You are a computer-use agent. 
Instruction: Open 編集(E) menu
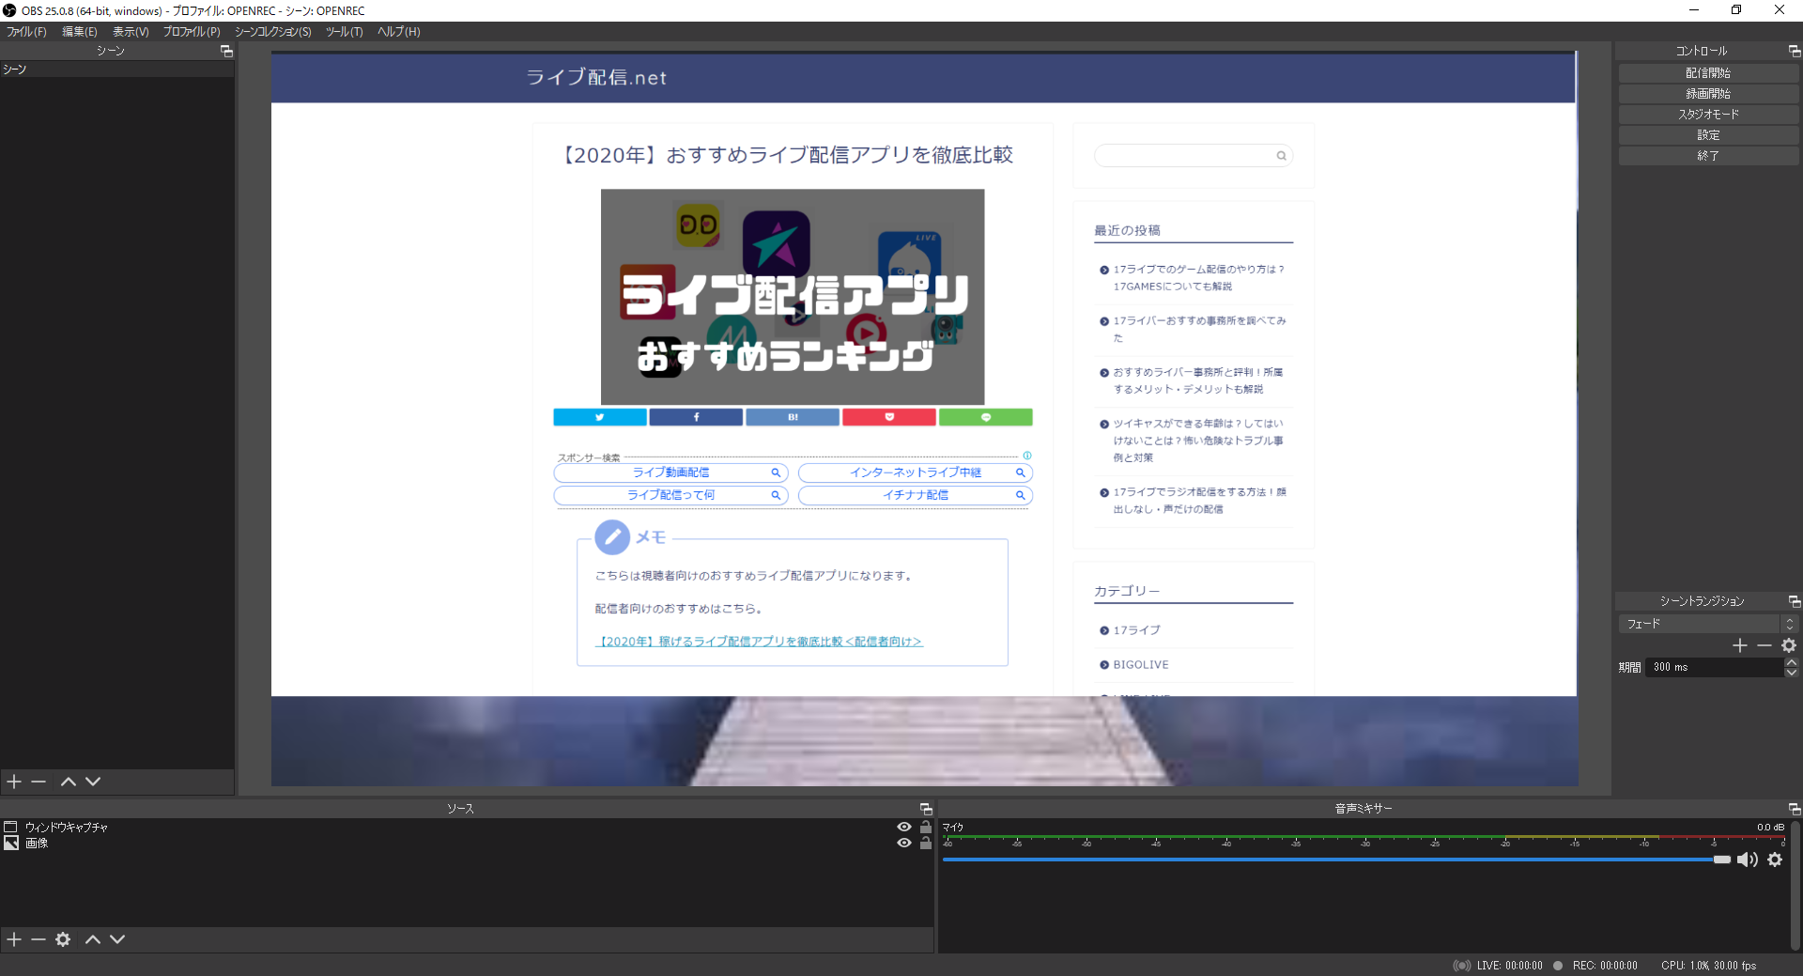click(80, 32)
